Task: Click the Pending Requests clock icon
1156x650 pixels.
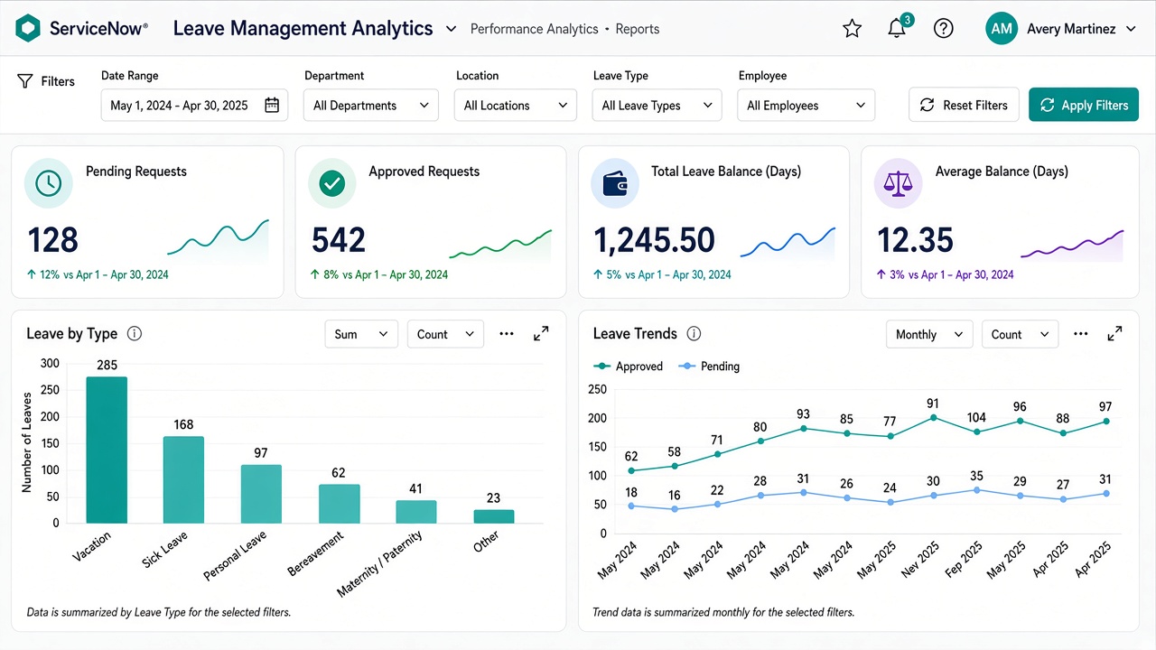Action: click(48, 183)
